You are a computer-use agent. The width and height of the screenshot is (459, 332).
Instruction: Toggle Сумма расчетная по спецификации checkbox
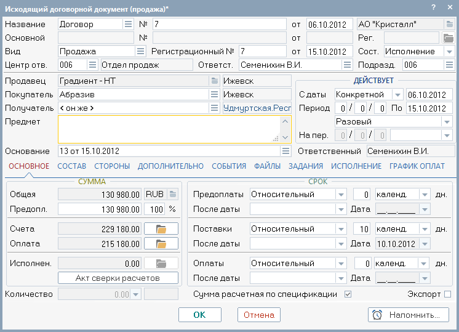pos(348,294)
